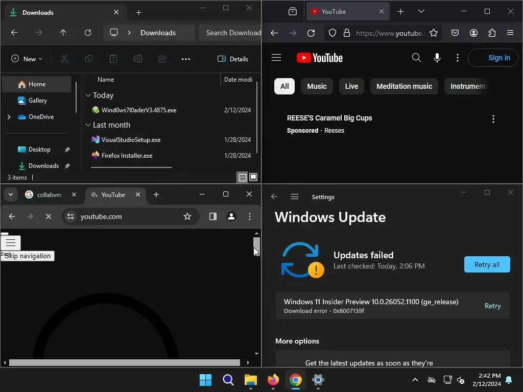
Task: Show hidden icons in the system tray
Action: [415, 380]
